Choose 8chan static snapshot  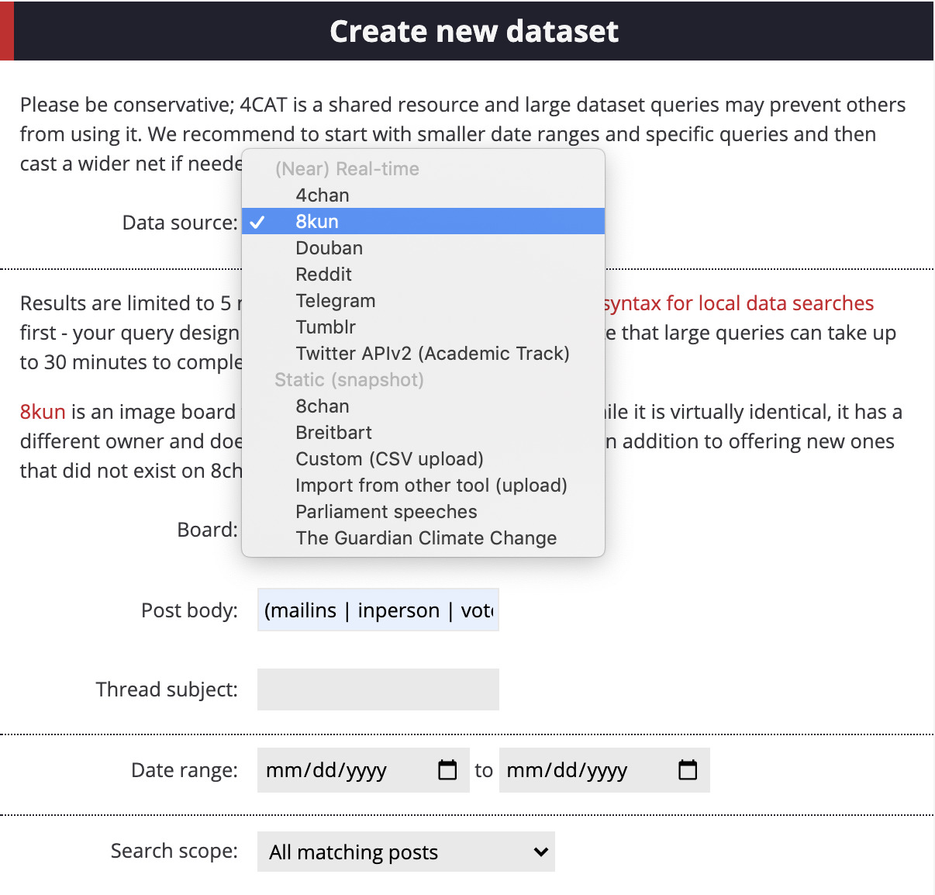tap(423, 406)
